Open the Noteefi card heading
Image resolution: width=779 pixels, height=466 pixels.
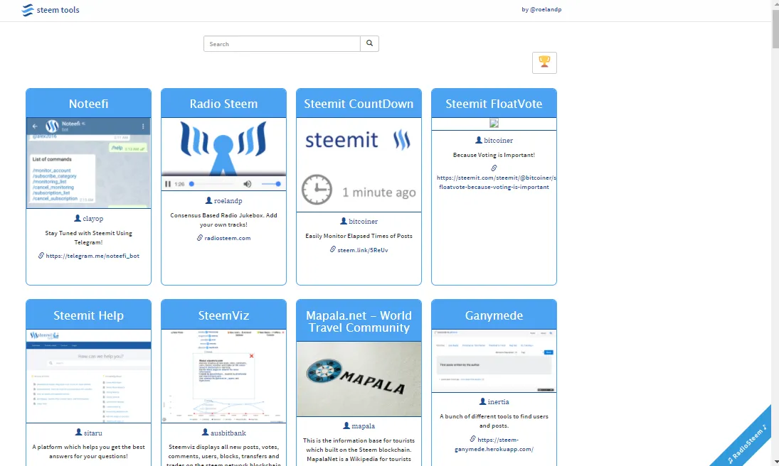click(88, 104)
